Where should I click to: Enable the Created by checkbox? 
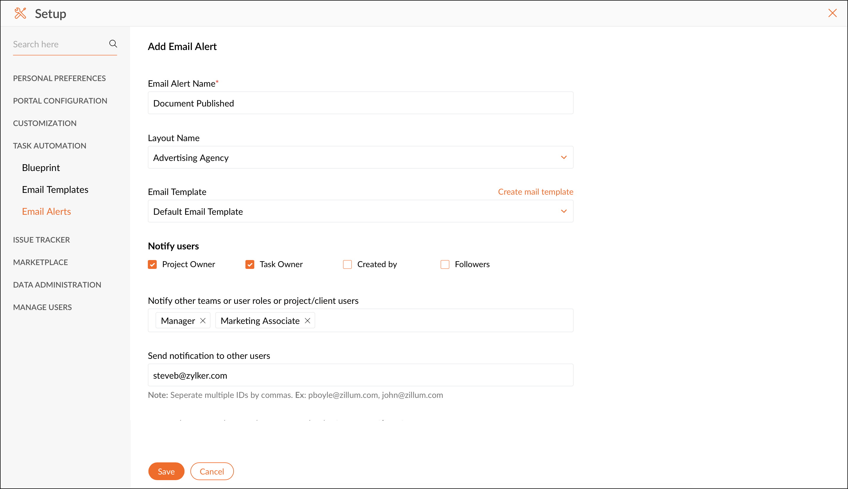coord(347,265)
